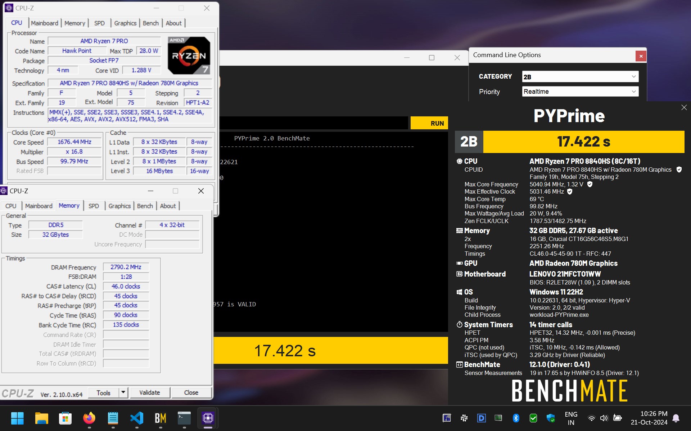Open Notepad from taskbar

[113, 418]
